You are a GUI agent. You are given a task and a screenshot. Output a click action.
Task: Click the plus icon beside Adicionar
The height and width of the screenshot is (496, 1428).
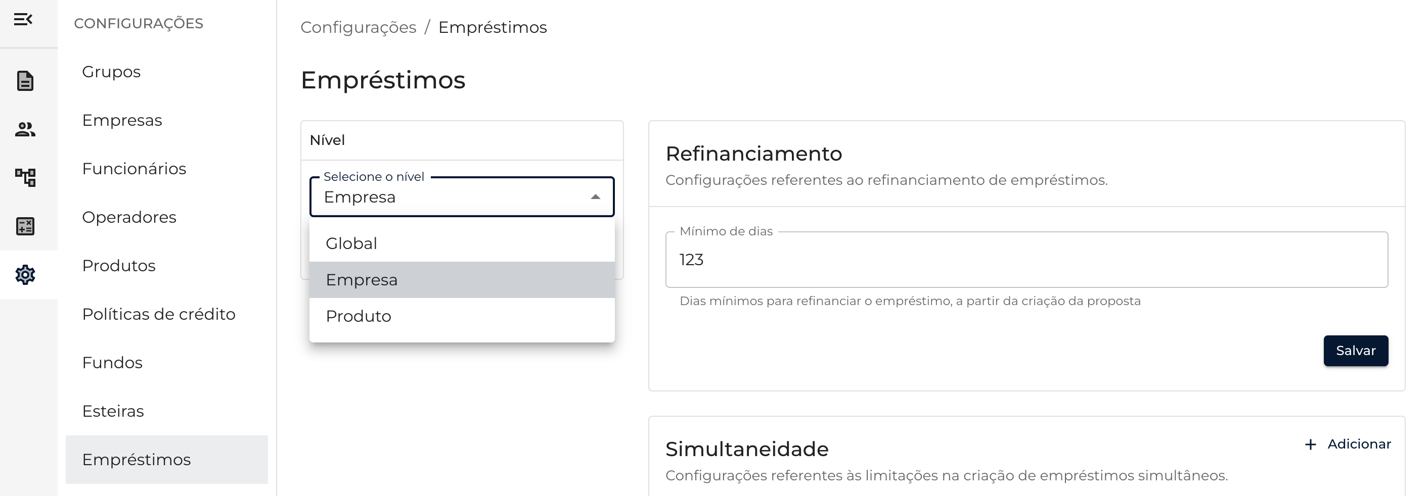tap(1311, 444)
